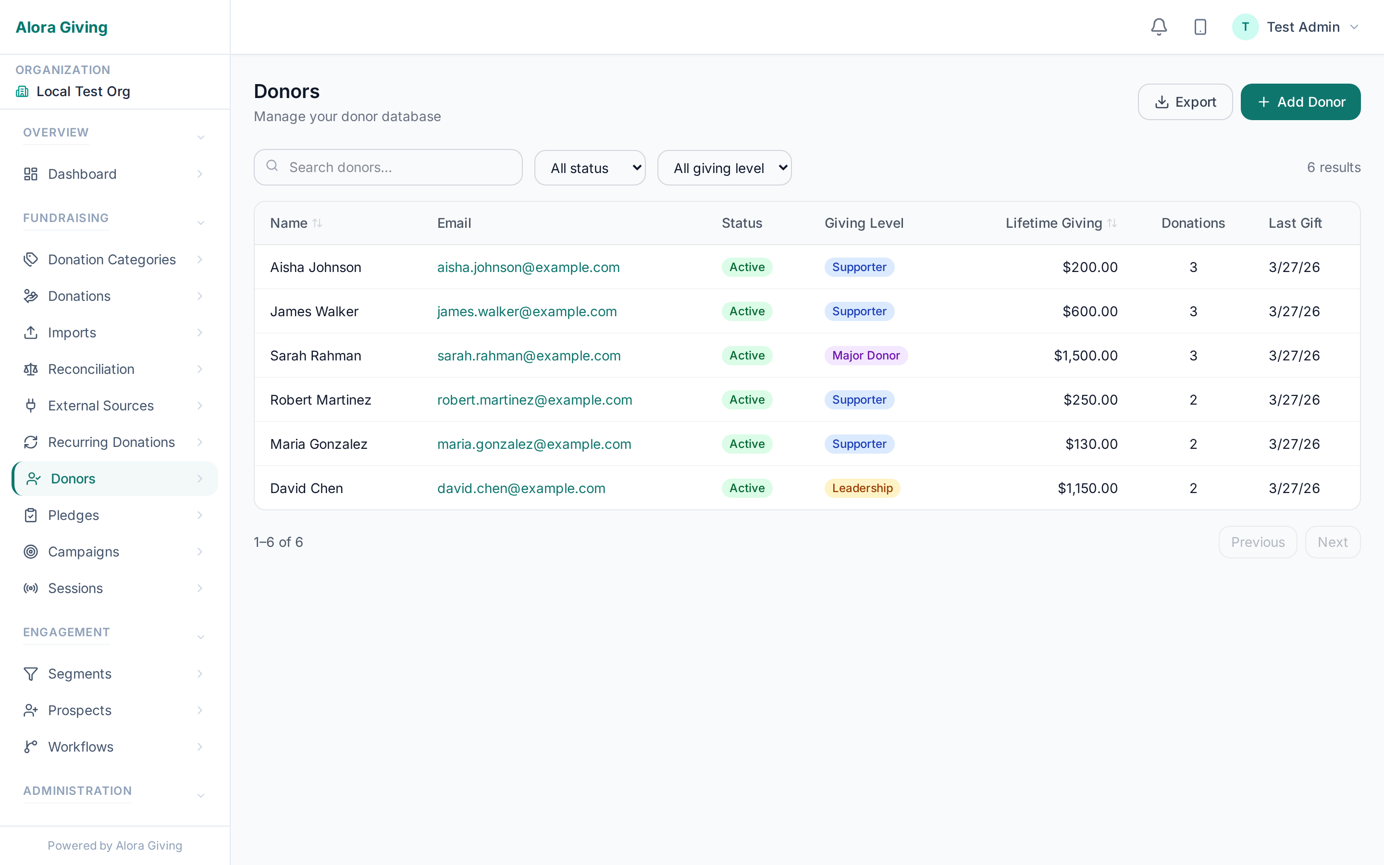Click the Workflows branch icon

click(x=31, y=747)
